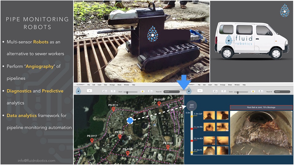Open the File menu in the map window
The height and width of the screenshot is (165, 294).
coord(89,85)
